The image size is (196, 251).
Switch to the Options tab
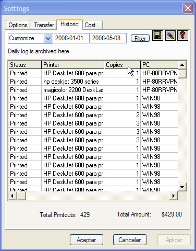(x=18, y=25)
